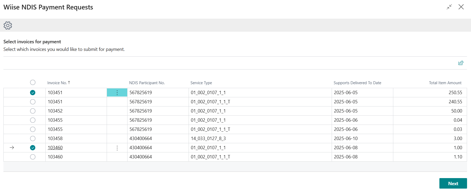Sort by the Invoice No. column header
This screenshot has width=471, height=192.
tap(59, 83)
